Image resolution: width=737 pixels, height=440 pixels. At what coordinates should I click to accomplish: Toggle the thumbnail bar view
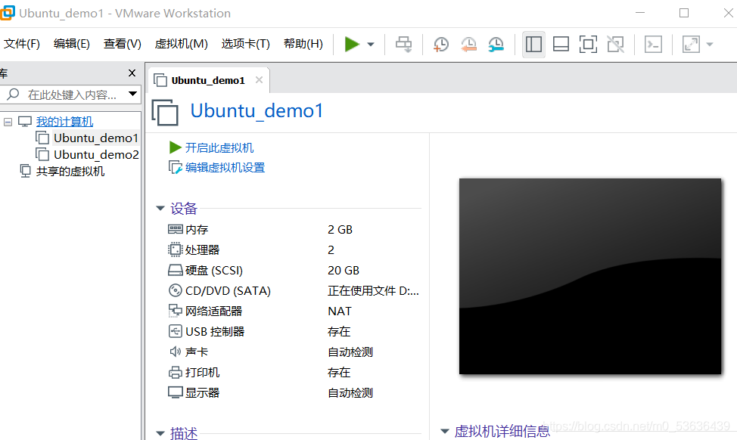[561, 44]
